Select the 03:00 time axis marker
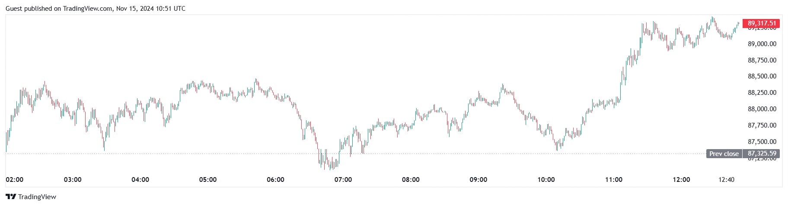This screenshot has width=788, height=206. pyautogui.click(x=73, y=179)
